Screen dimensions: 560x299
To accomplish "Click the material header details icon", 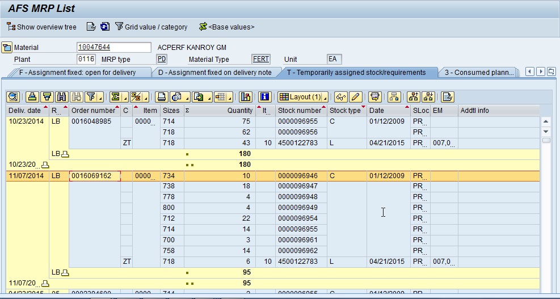I will [x=7, y=48].
